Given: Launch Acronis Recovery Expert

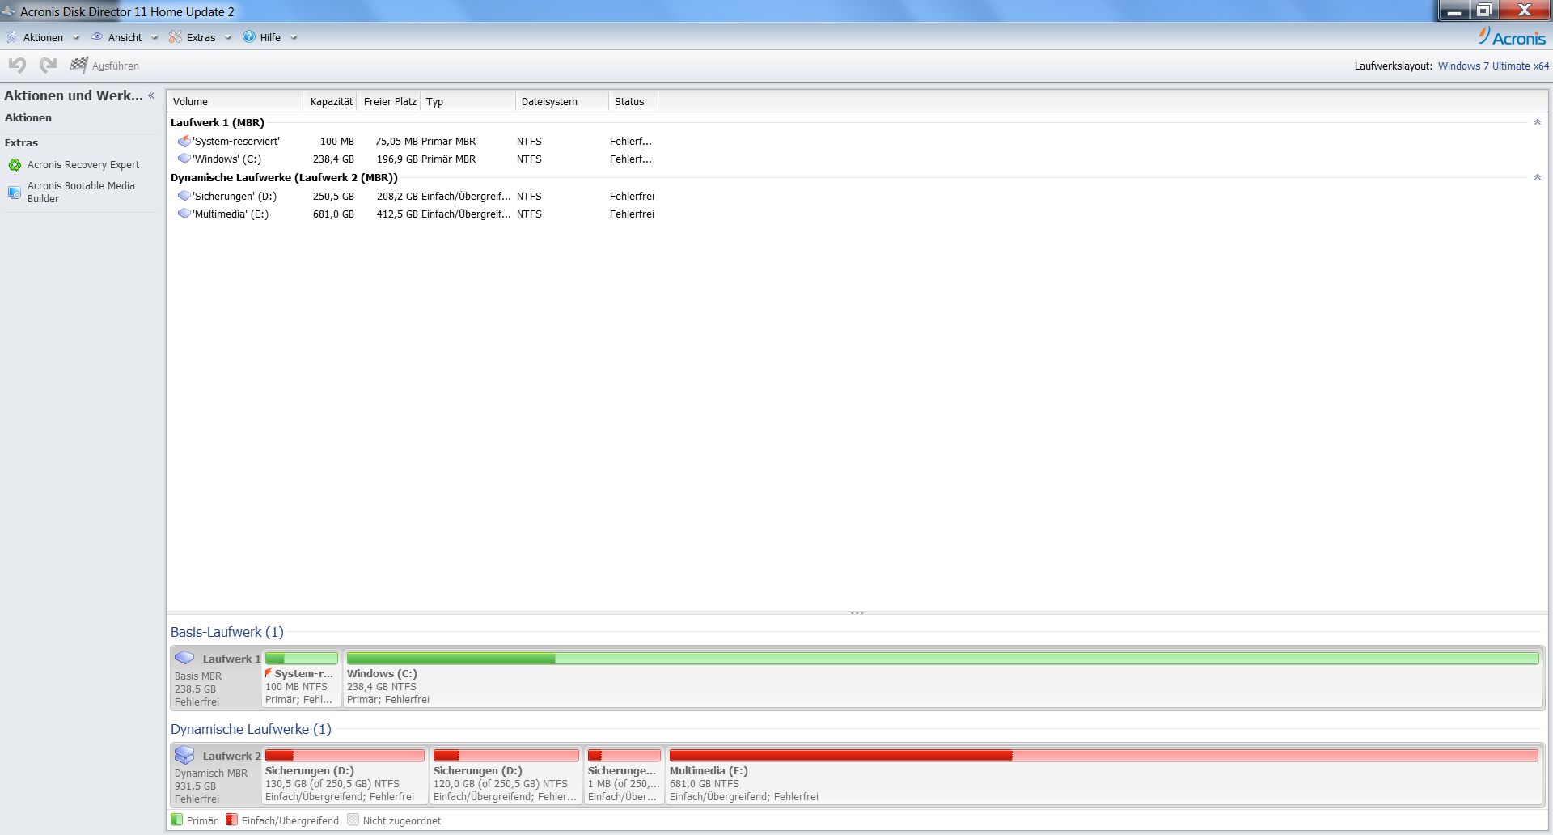Looking at the screenshot, I should [x=83, y=165].
